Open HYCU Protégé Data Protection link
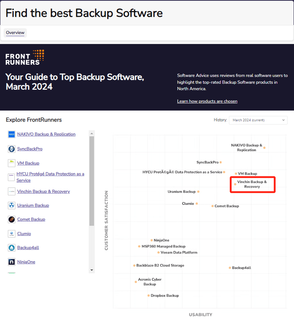The image size is (294, 322). click(x=50, y=177)
